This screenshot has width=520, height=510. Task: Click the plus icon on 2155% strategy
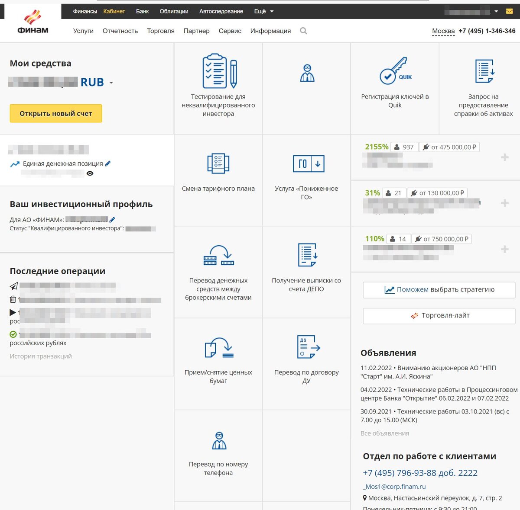coord(505,157)
